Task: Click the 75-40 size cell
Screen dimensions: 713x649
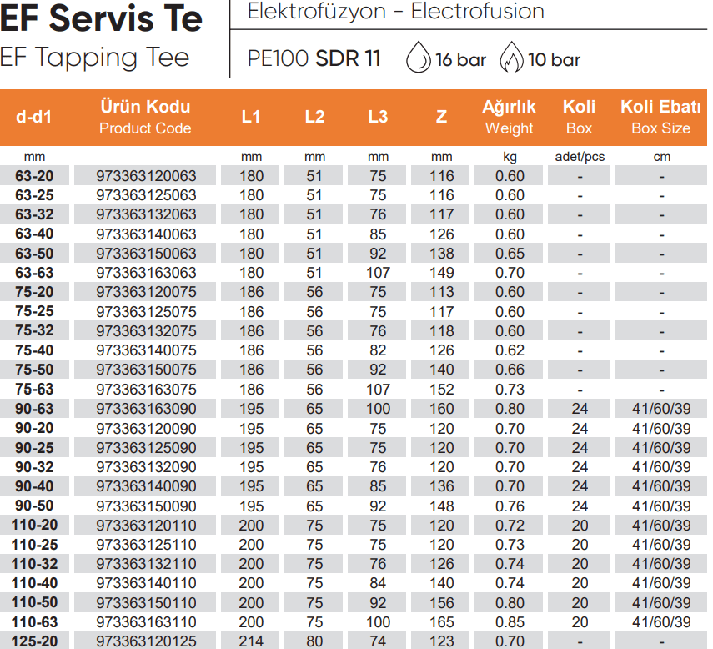Action: (34, 350)
